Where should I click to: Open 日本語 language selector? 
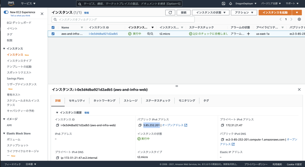31,164
